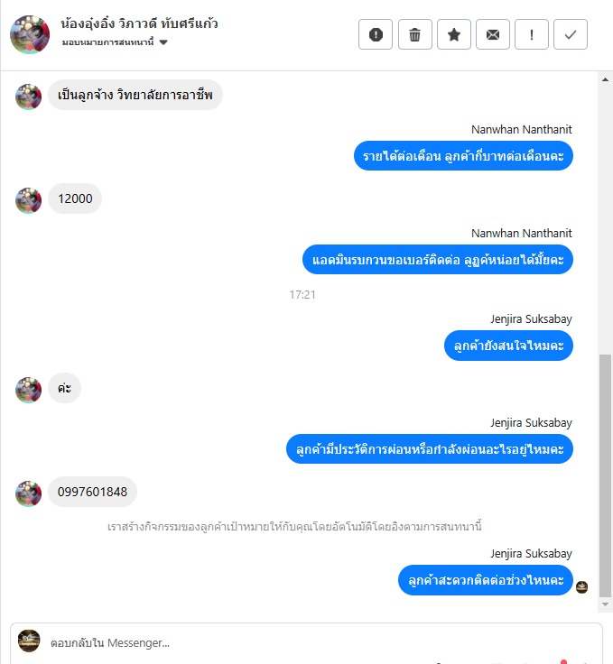This screenshot has width=613, height=664.
Task: Star this conversation for follow-up
Action: (454, 34)
